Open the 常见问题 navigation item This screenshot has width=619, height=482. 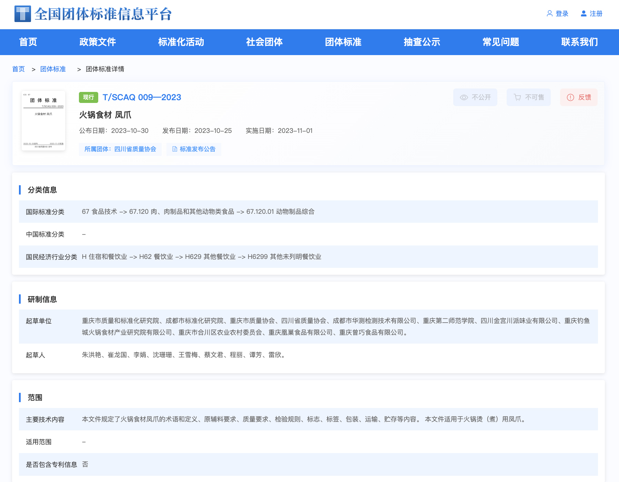click(501, 42)
